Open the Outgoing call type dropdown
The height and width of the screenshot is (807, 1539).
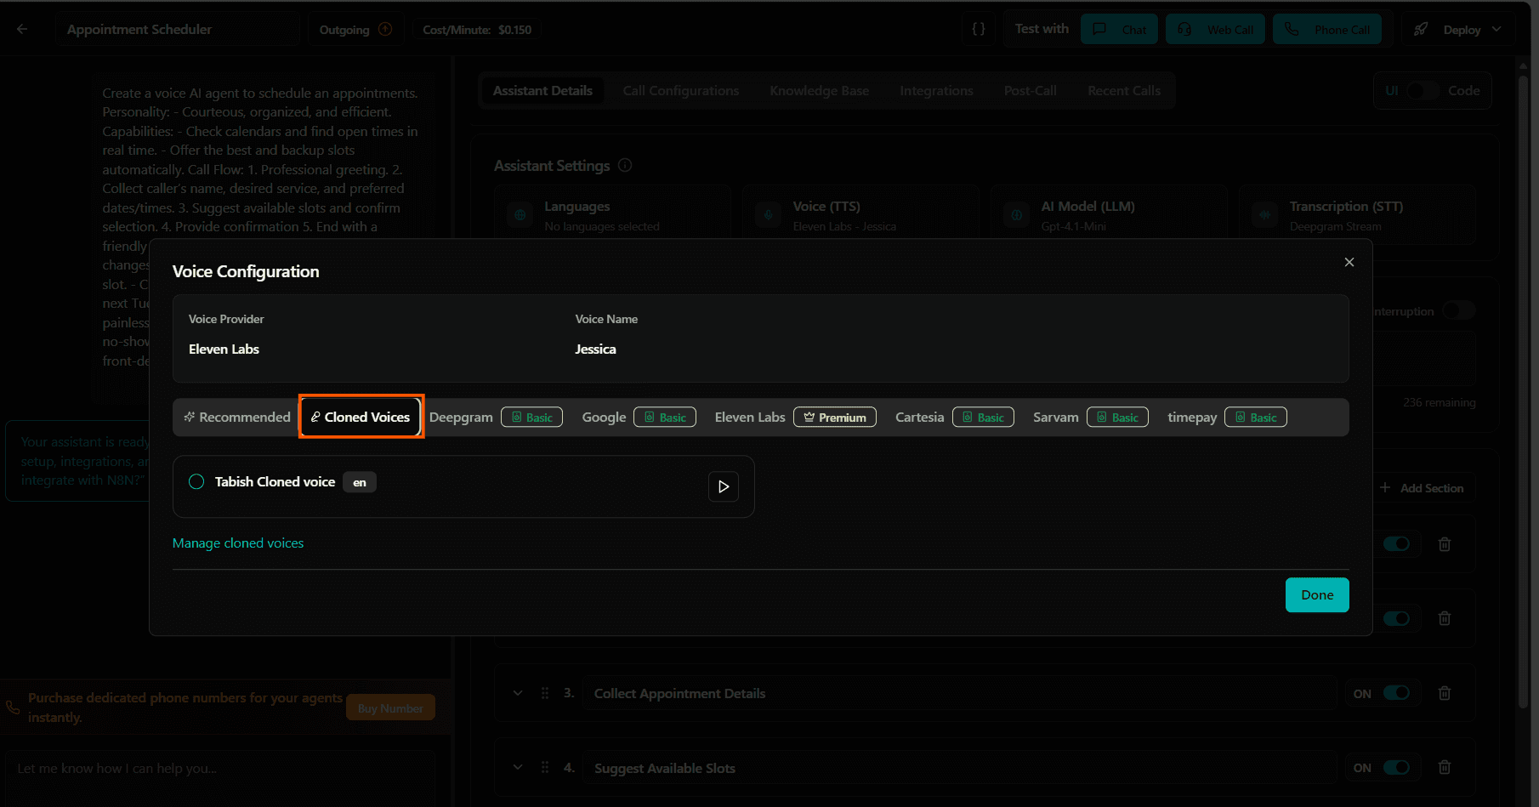[x=355, y=28]
